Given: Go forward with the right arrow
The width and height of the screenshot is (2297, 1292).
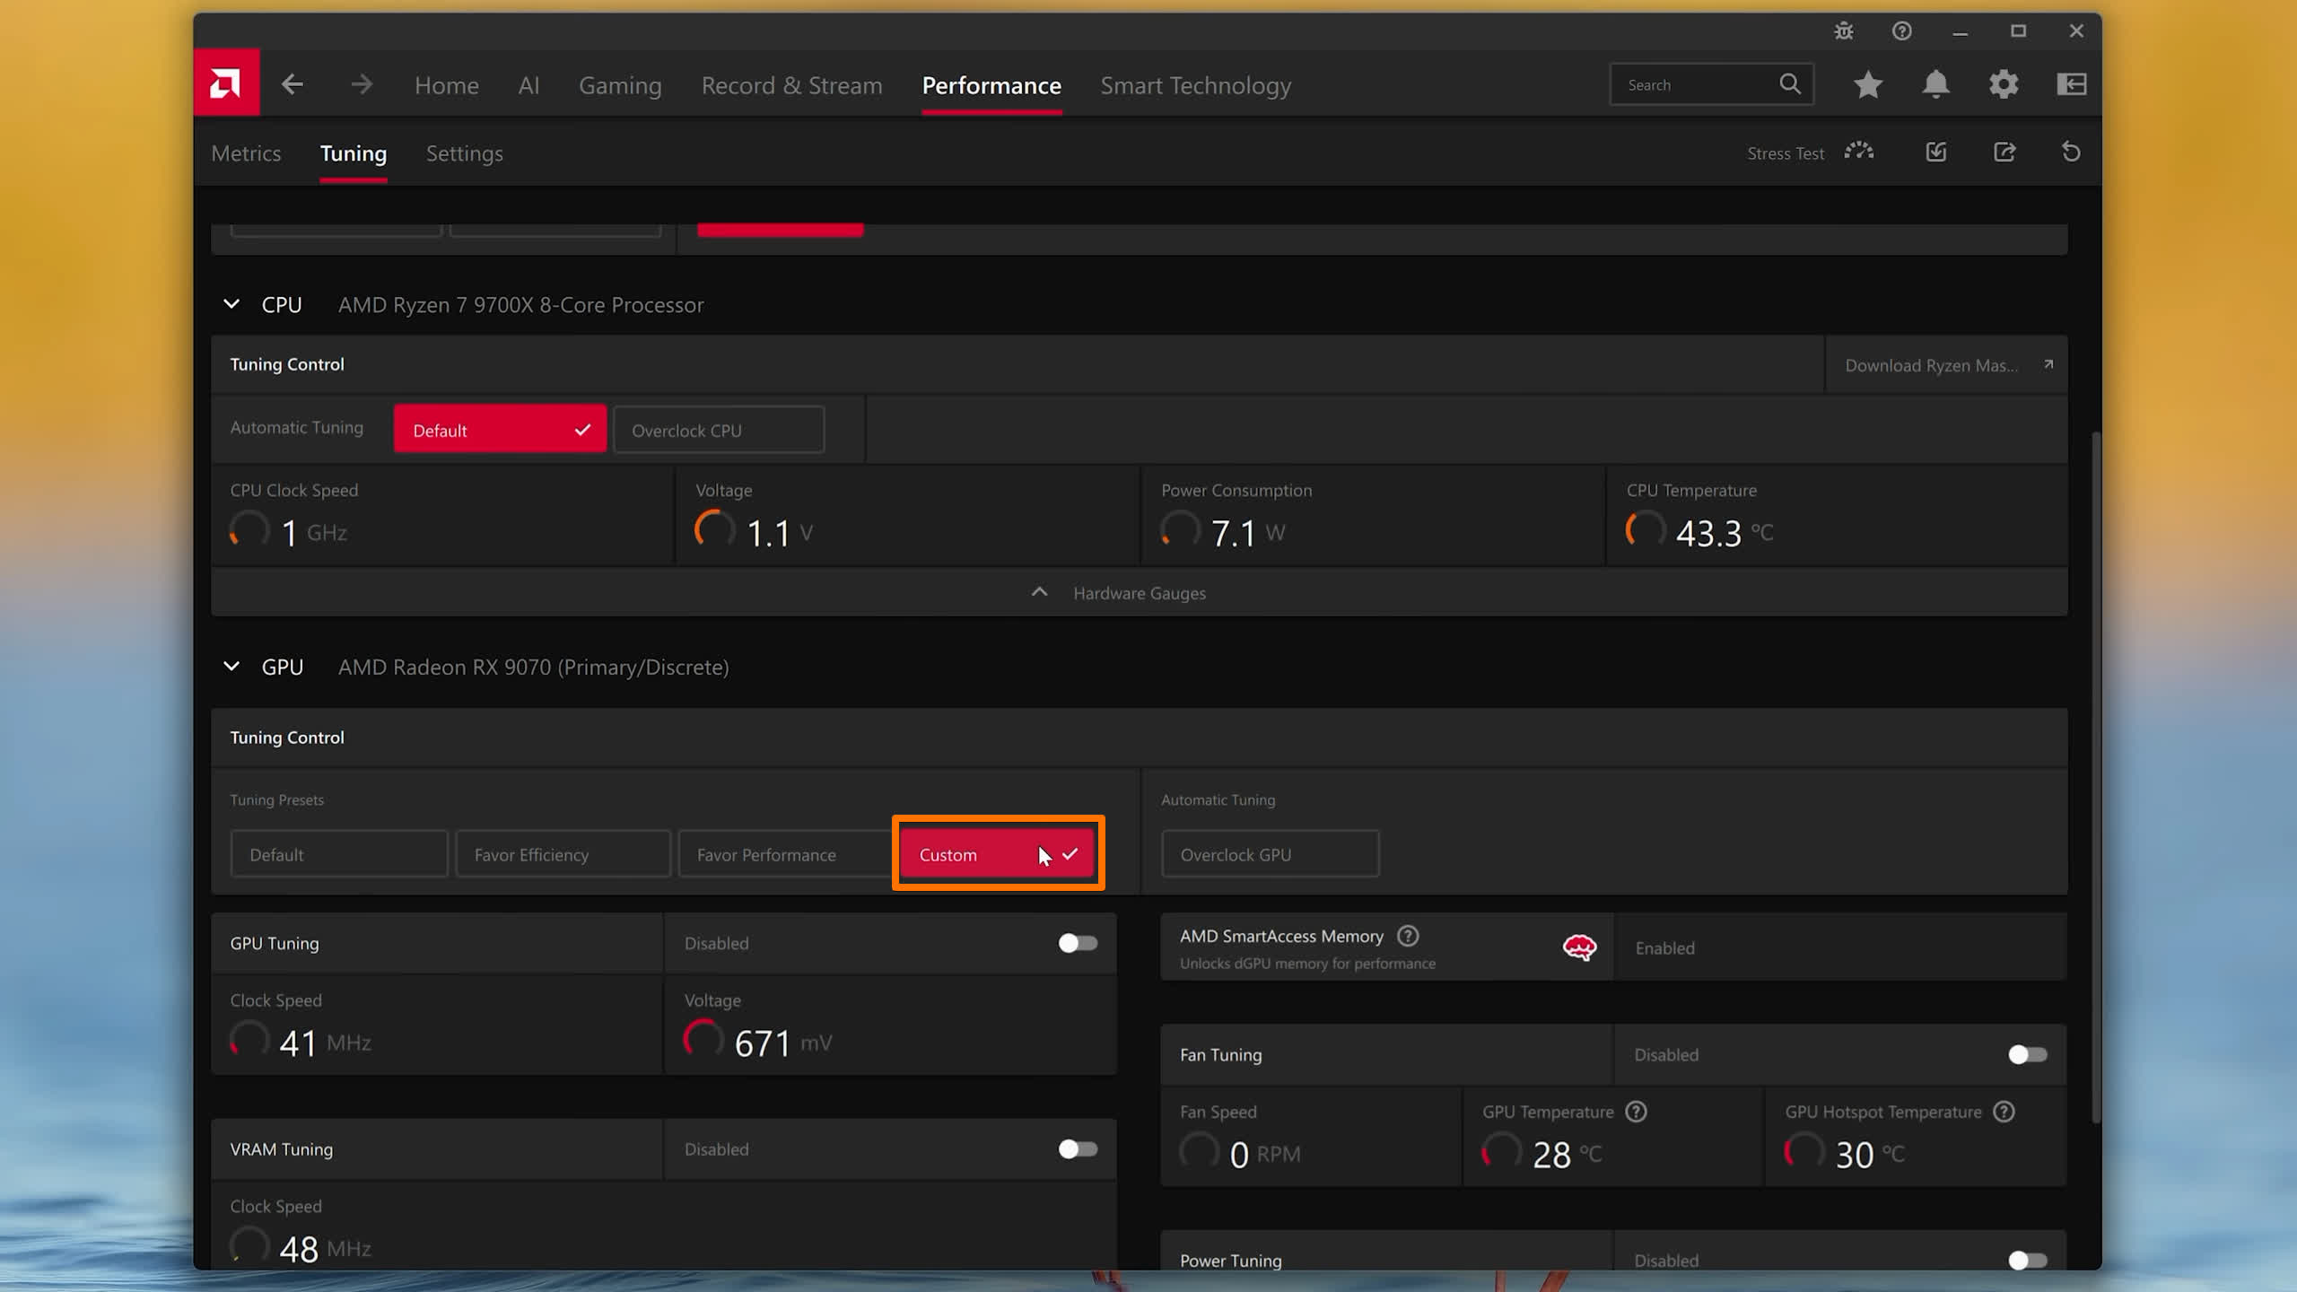Looking at the screenshot, I should coord(362,84).
